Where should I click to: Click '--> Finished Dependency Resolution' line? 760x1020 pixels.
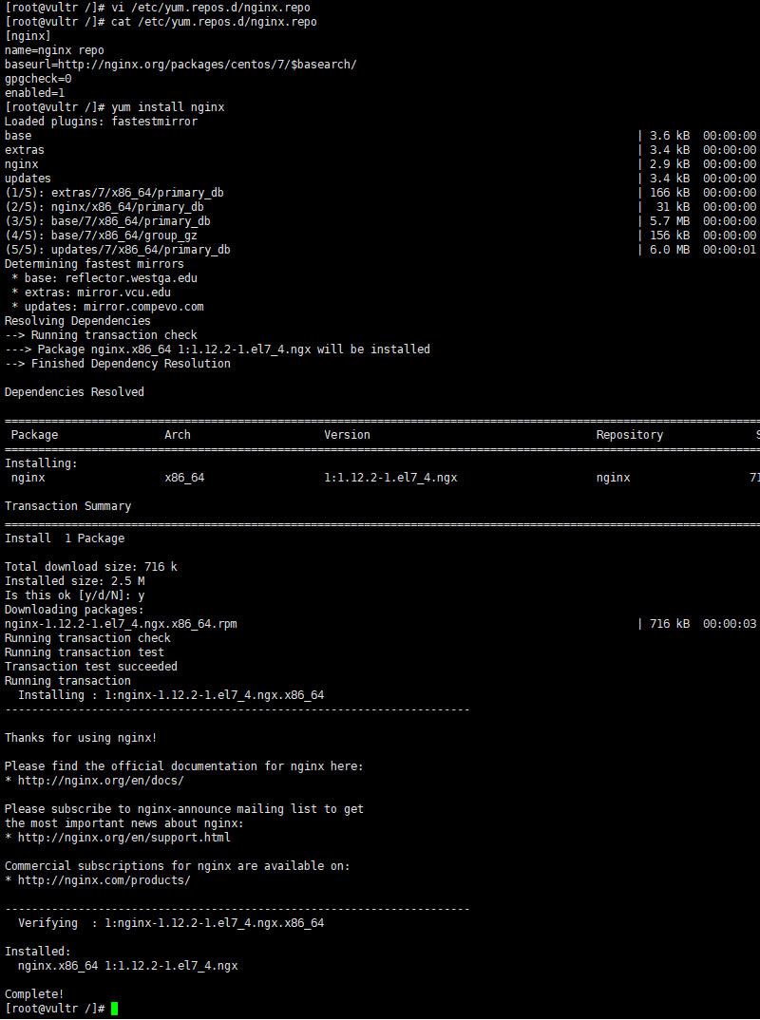pos(118,365)
